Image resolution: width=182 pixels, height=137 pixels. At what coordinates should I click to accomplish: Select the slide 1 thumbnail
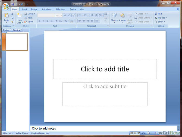[17, 42]
